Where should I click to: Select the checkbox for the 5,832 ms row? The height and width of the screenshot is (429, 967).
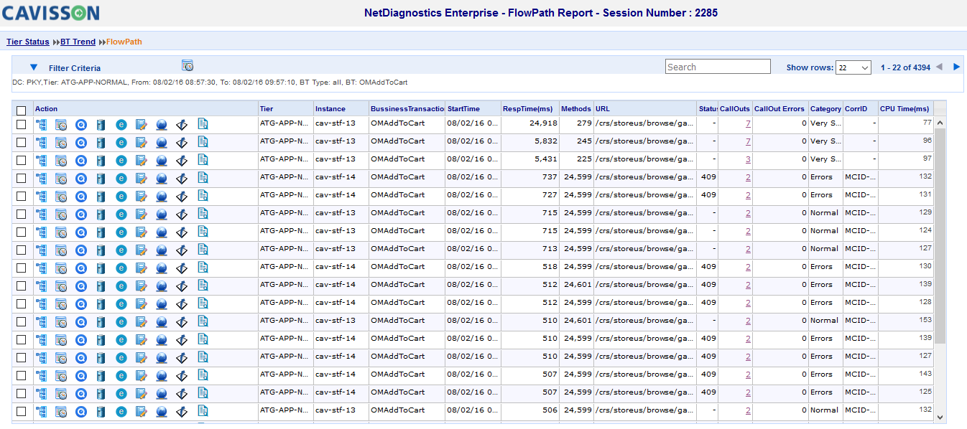coord(21,142)
